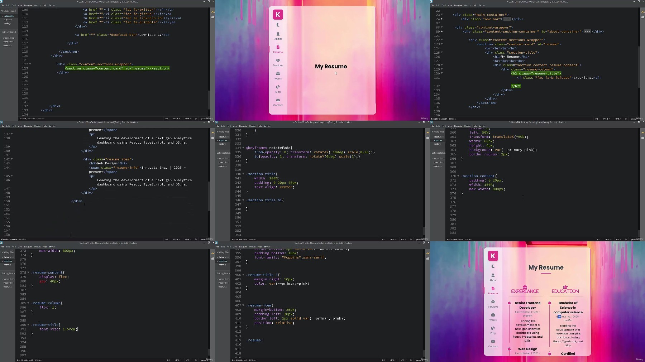Image resolution: width=645 pixels, height=362 pixels.
Task: Open File menu in the Download CV editor
Action: 3,5
